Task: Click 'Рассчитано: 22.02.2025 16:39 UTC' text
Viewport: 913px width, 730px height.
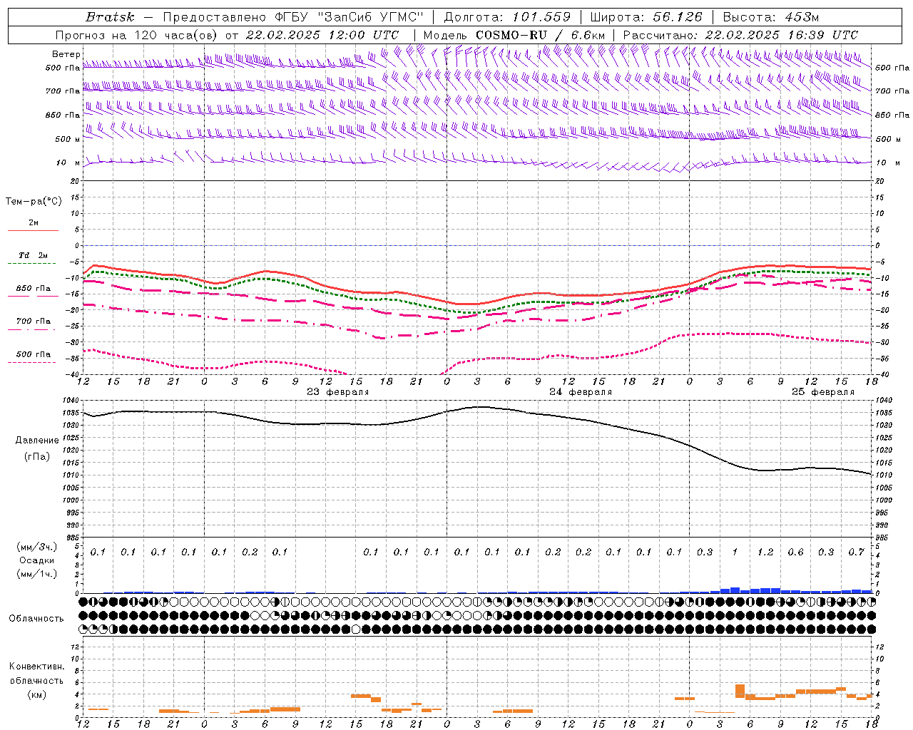Action: (740, 35)
